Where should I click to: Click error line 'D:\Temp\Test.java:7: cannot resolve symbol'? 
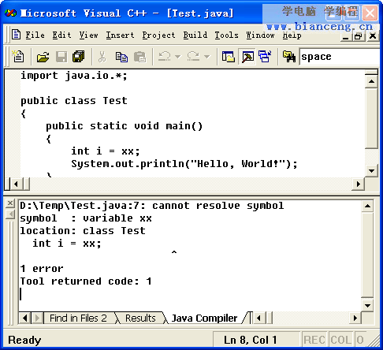pos(152,206)
